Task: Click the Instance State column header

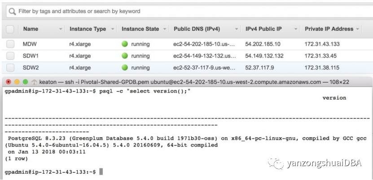Action: (x=140, y=29)
